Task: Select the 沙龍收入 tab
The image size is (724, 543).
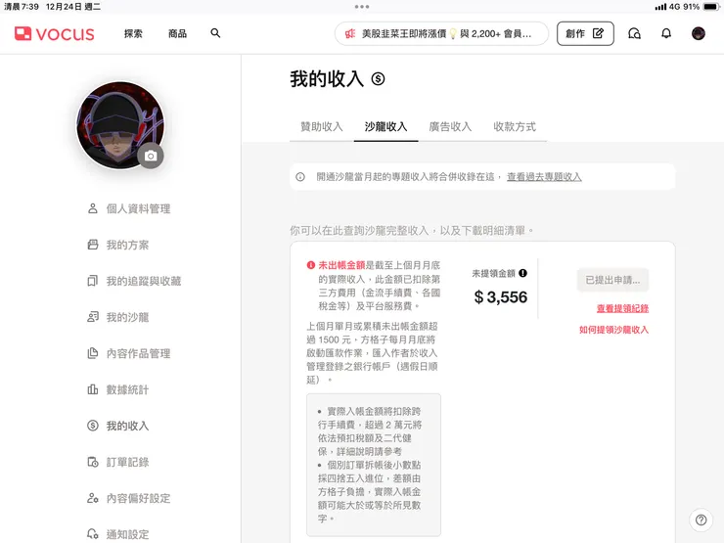Action: pos(386,126)
